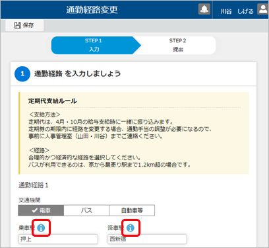Click heading 通勤経路 を入力しましょう

77,73
